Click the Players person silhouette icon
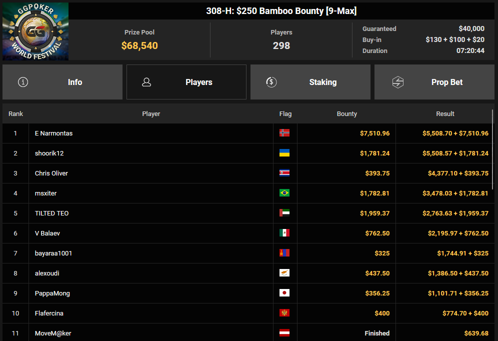The height and width of the screenshot is (341, 498). click(146, 82)
